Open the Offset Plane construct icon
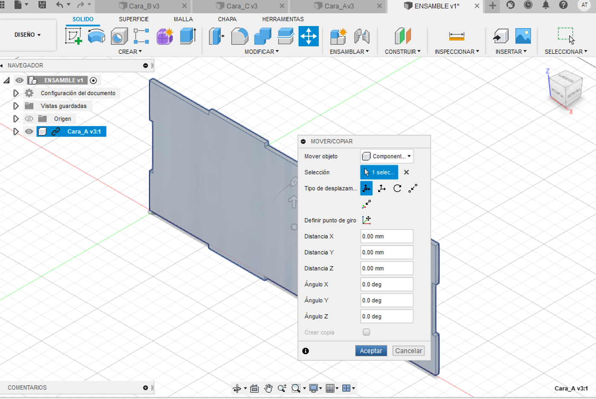The width and height of the screenshot is (596, 399). point(402,36)
